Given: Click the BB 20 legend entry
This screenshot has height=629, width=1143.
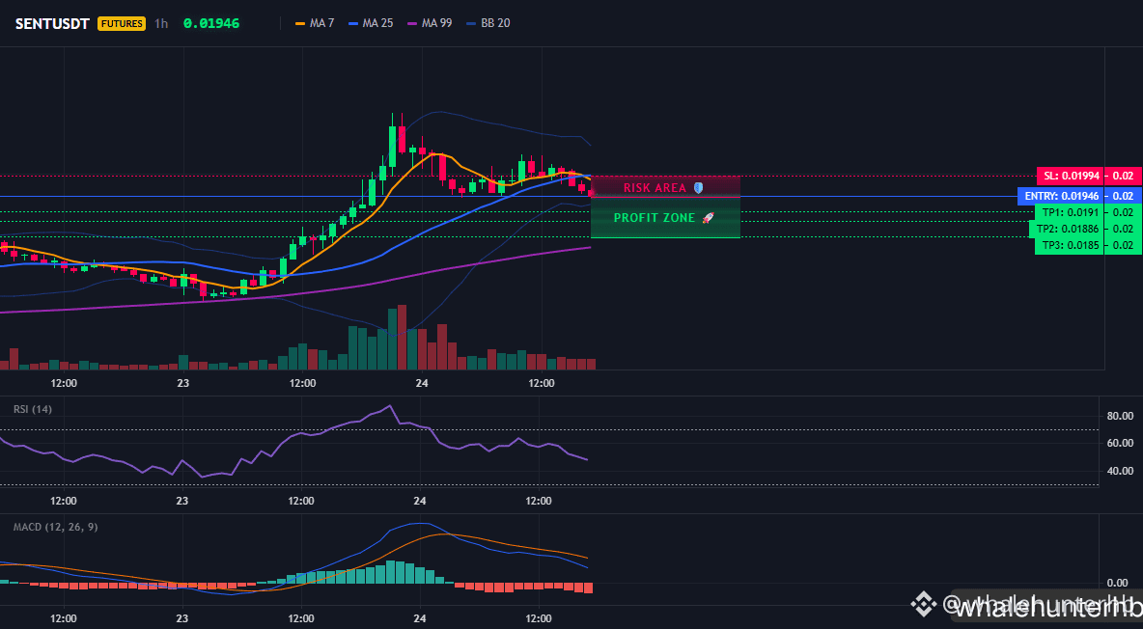Looking at the screenshot, I should pyautogui.click(x=488, y=23).
